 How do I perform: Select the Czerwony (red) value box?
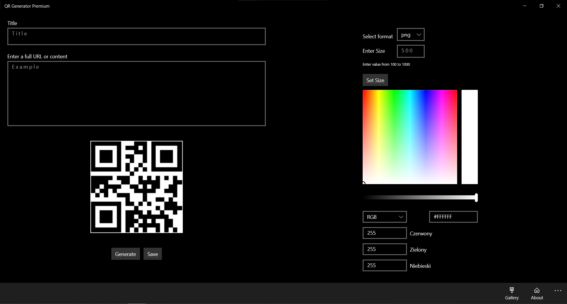point(384,233)
